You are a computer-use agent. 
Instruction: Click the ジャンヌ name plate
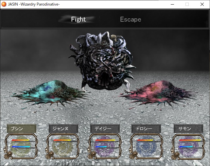(x=63, y=129)
